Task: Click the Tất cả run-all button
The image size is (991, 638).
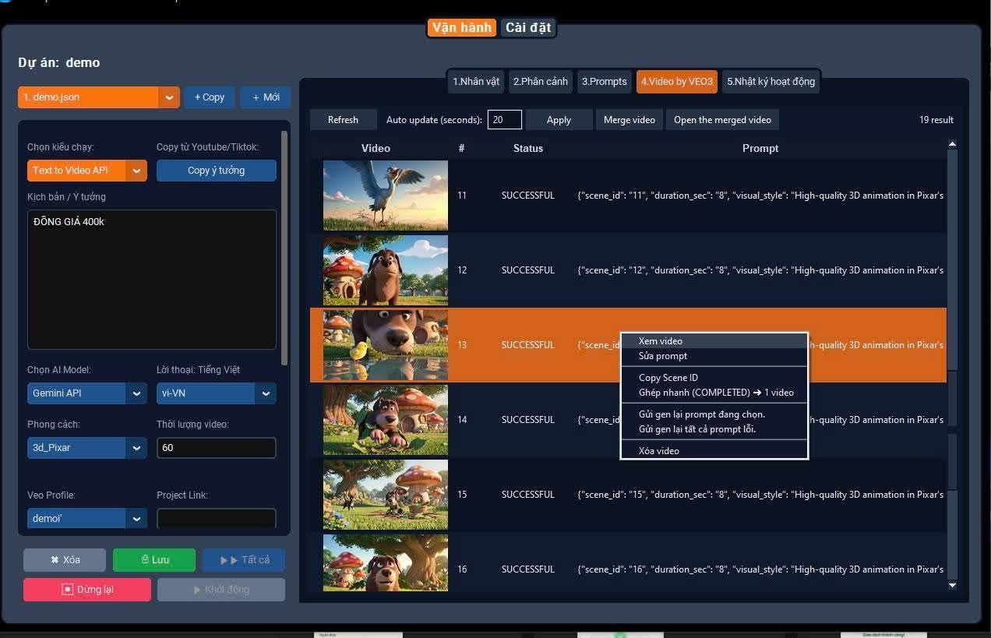Action: (x=244, y=559)
